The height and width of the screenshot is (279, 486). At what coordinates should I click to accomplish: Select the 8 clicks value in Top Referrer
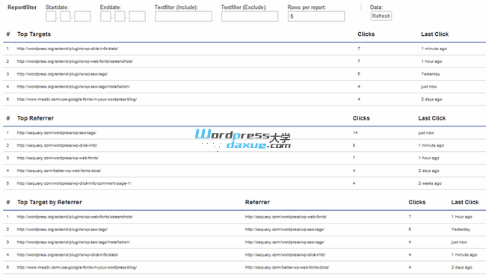point(354,145)
